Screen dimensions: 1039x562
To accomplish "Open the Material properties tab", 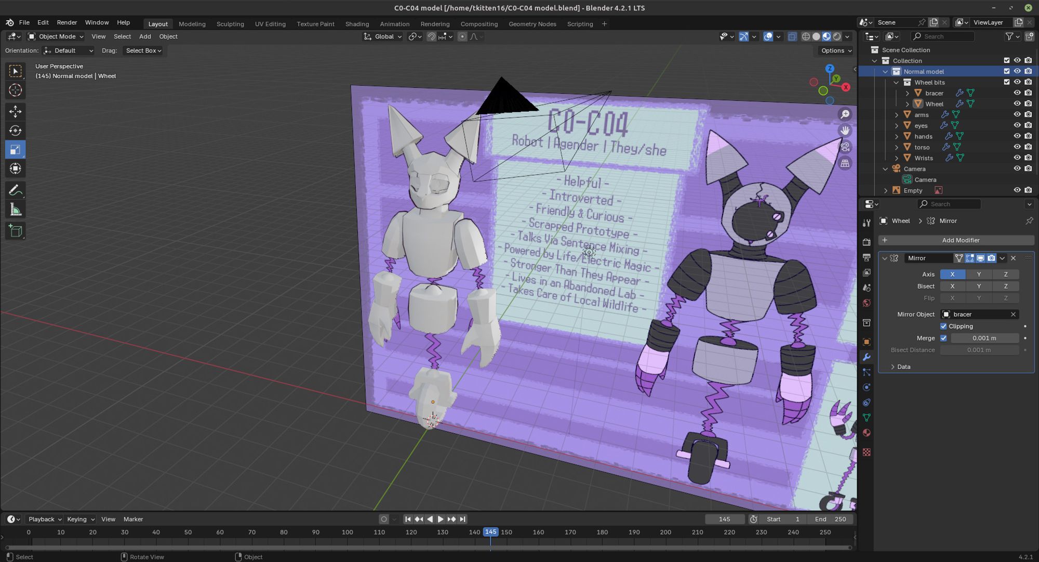I will pyautogui.click(x=866, y=433).
